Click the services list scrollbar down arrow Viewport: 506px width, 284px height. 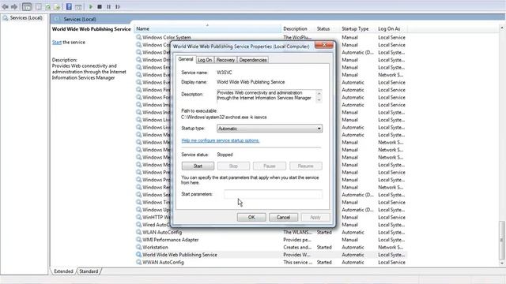pos(502,263)
